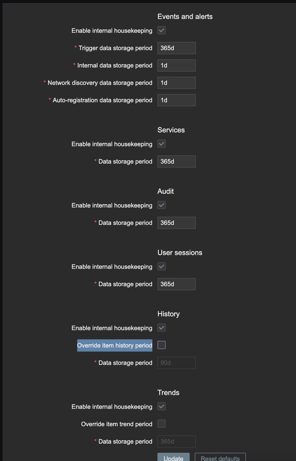Toggle Services internal housekeeping checkbox

(x=162, y=144)
